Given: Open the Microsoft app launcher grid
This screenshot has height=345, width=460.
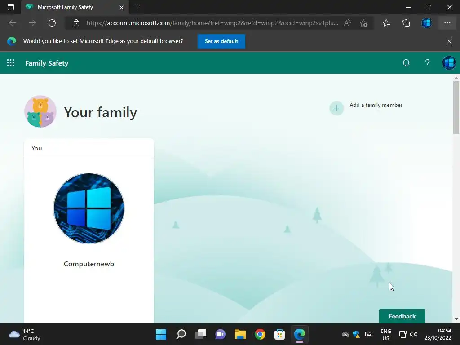Looking at the screenshot, I should coord(11,63).
